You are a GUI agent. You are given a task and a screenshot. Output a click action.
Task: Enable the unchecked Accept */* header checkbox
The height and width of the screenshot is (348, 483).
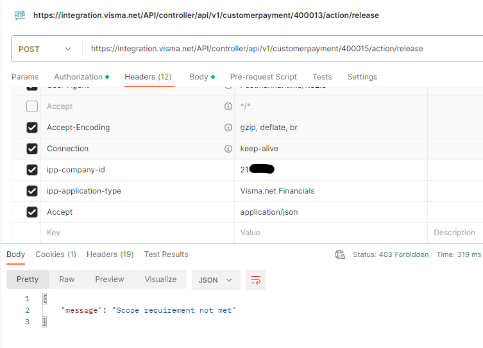tap(32, 106)
